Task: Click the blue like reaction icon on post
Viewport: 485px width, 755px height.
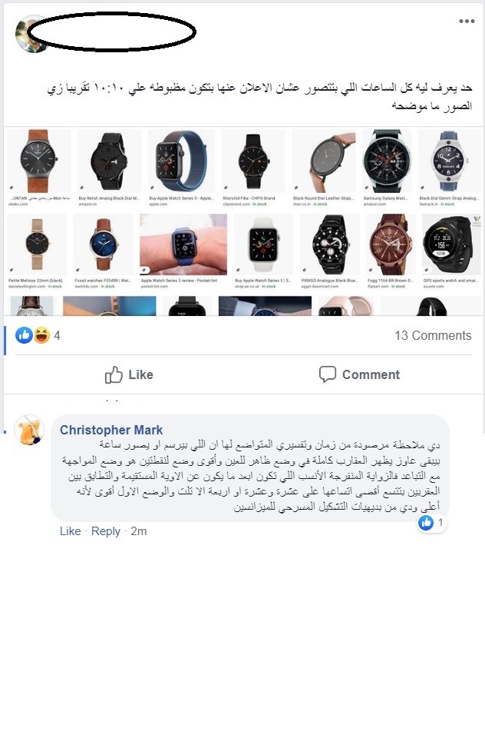Action: tap(24, 335)
